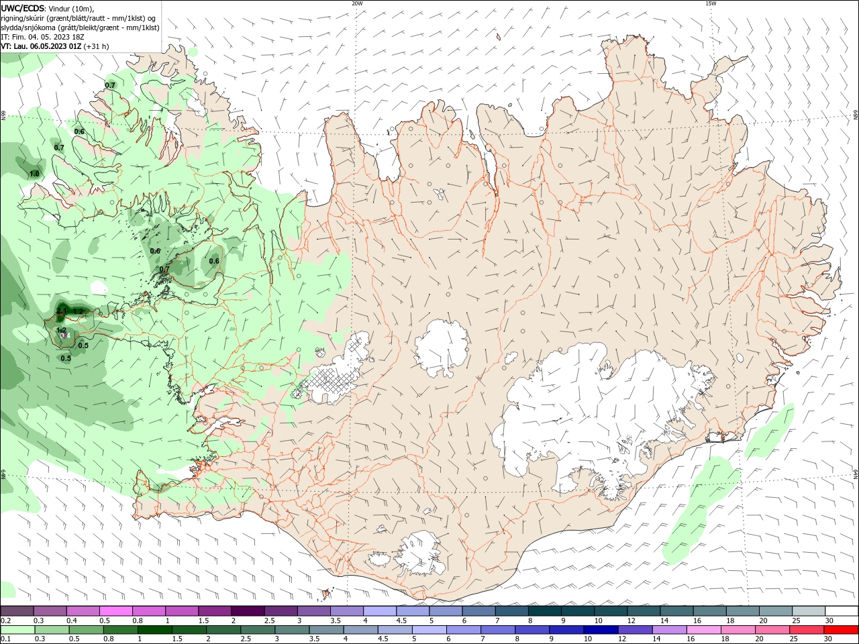The height and width of the screenshot is (644, 859).
Task: Click the valid time line 'VT: Lau. 06.05.2023 01Z'
Action: coord(42,46)
